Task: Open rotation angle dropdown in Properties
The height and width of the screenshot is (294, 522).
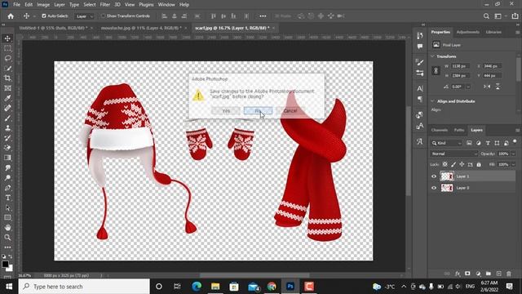Action: pos(468,87)
